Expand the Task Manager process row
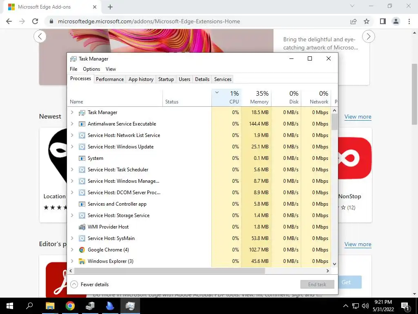Image resolution: width=418 pixels, height=314 pixels. 72,112
